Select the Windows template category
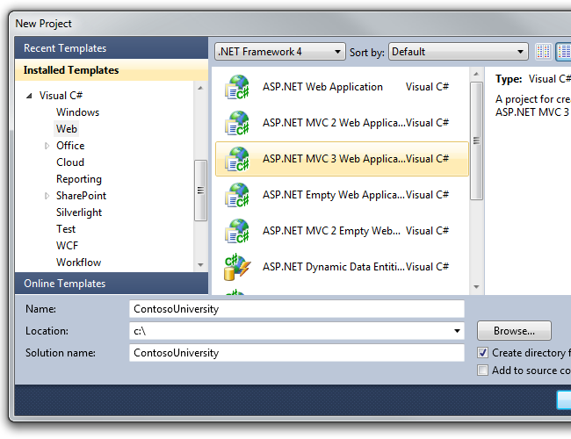Viewport: 571px width, 439px height. 77,112
